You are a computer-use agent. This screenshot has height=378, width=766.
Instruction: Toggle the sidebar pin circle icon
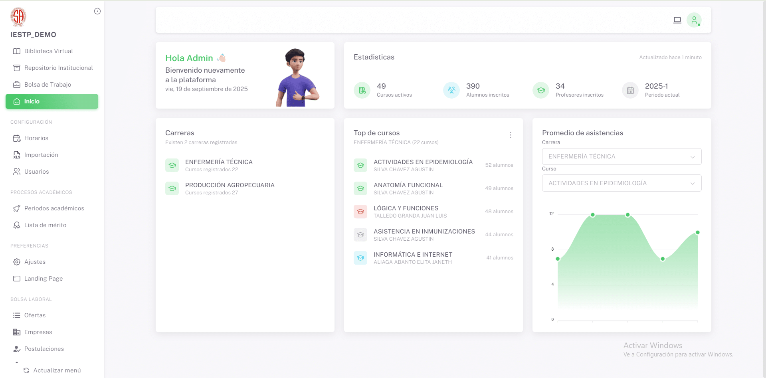point(97,11)
